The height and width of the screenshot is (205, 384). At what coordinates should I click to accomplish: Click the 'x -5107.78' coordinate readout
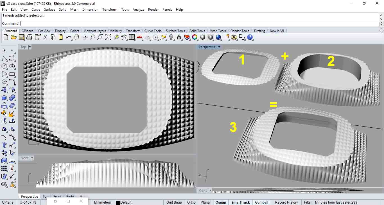(x=28, y=202)
